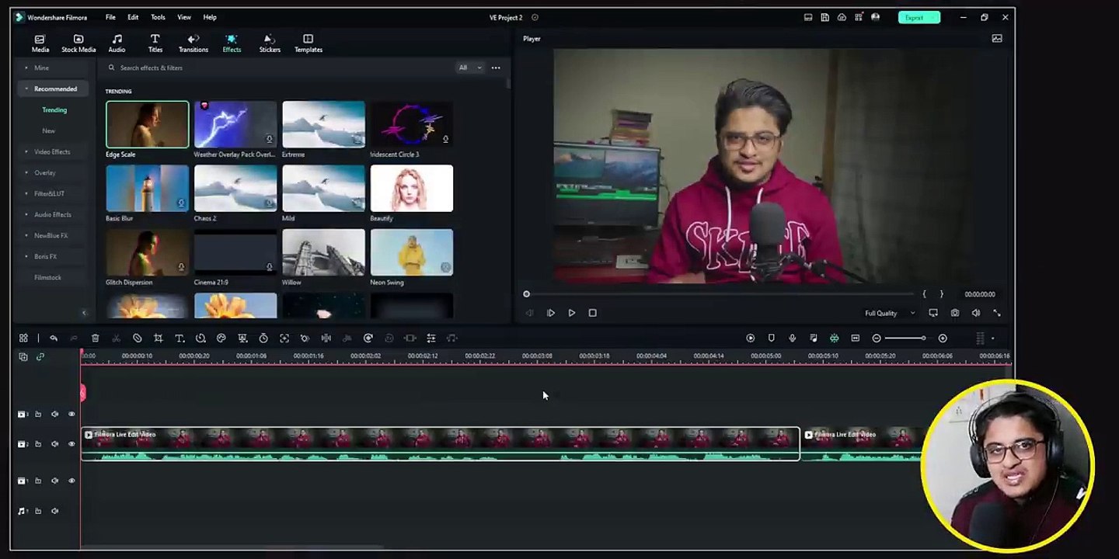The height and width of the screenshot is (559, 1119).
Task: Select Trending under Recommended
Action: pos(54,109)
